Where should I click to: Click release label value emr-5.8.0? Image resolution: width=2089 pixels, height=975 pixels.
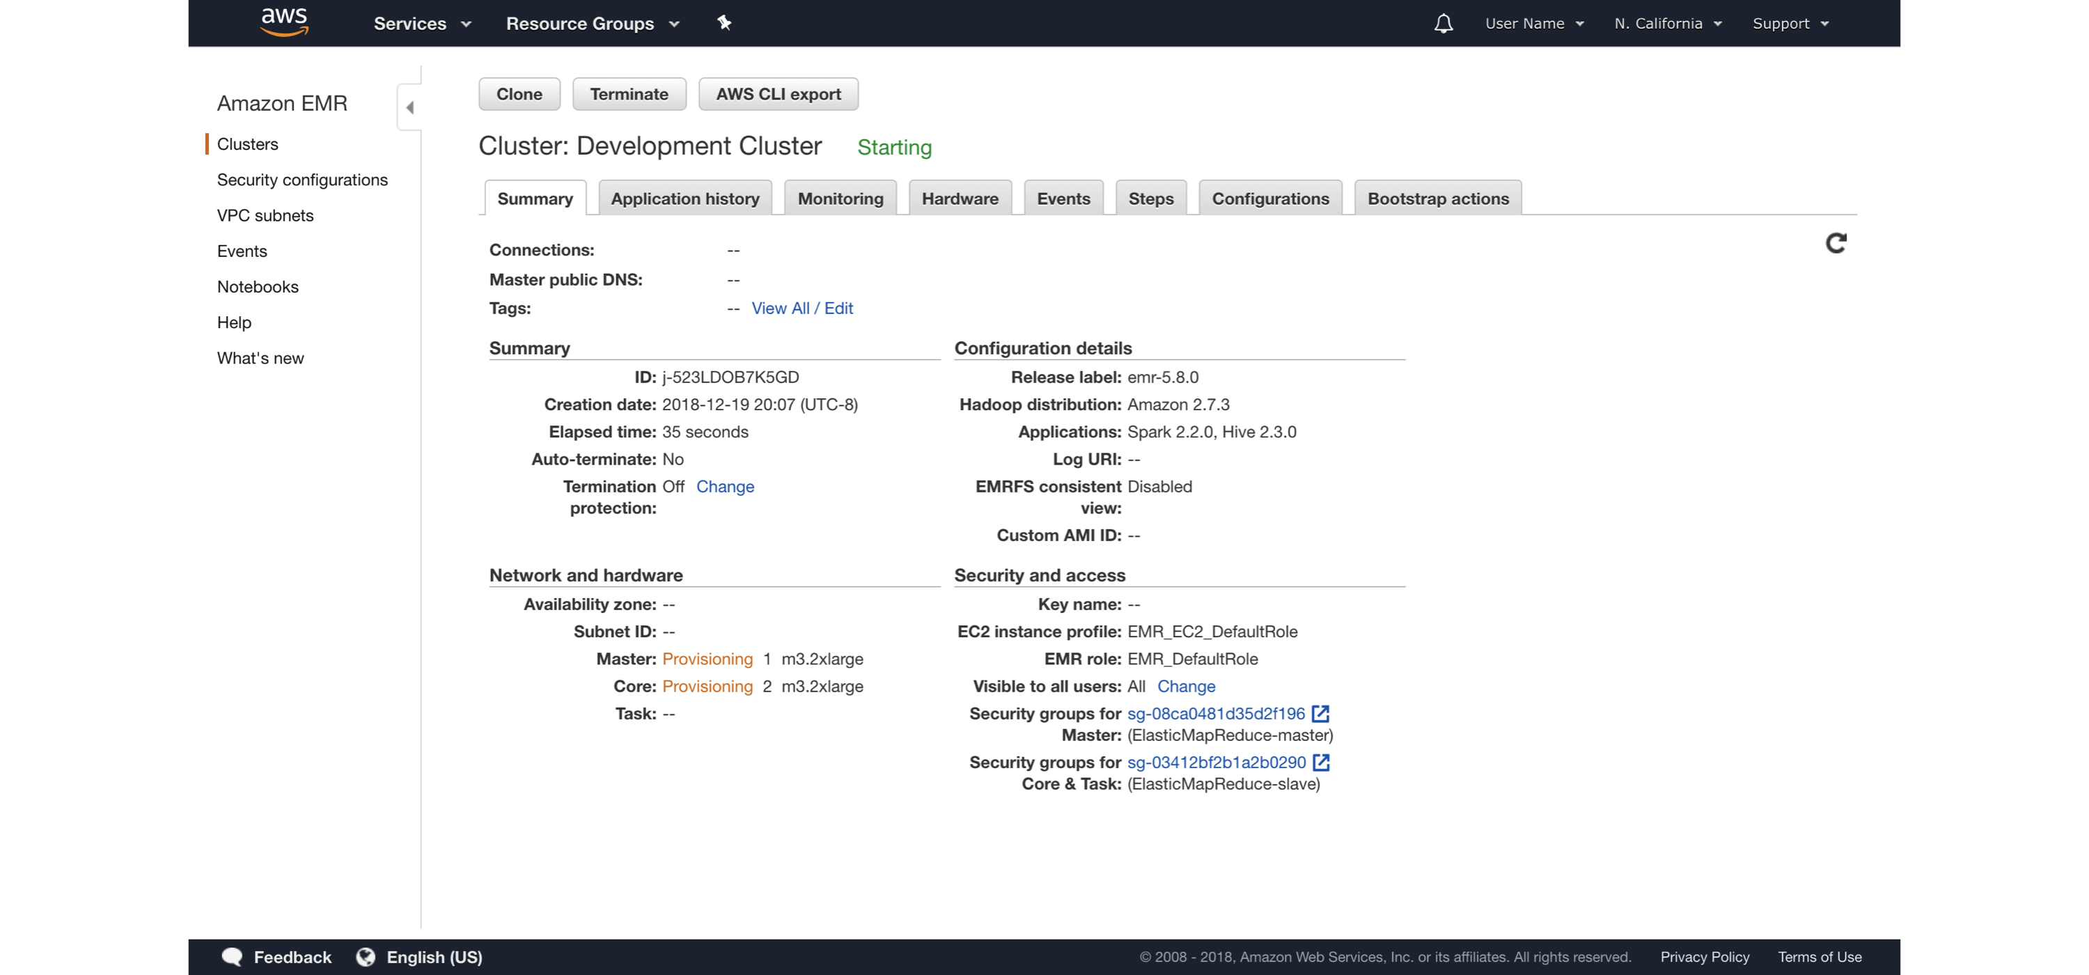coord(1163,377)
